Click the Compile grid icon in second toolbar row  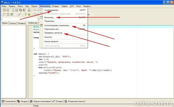4,15
